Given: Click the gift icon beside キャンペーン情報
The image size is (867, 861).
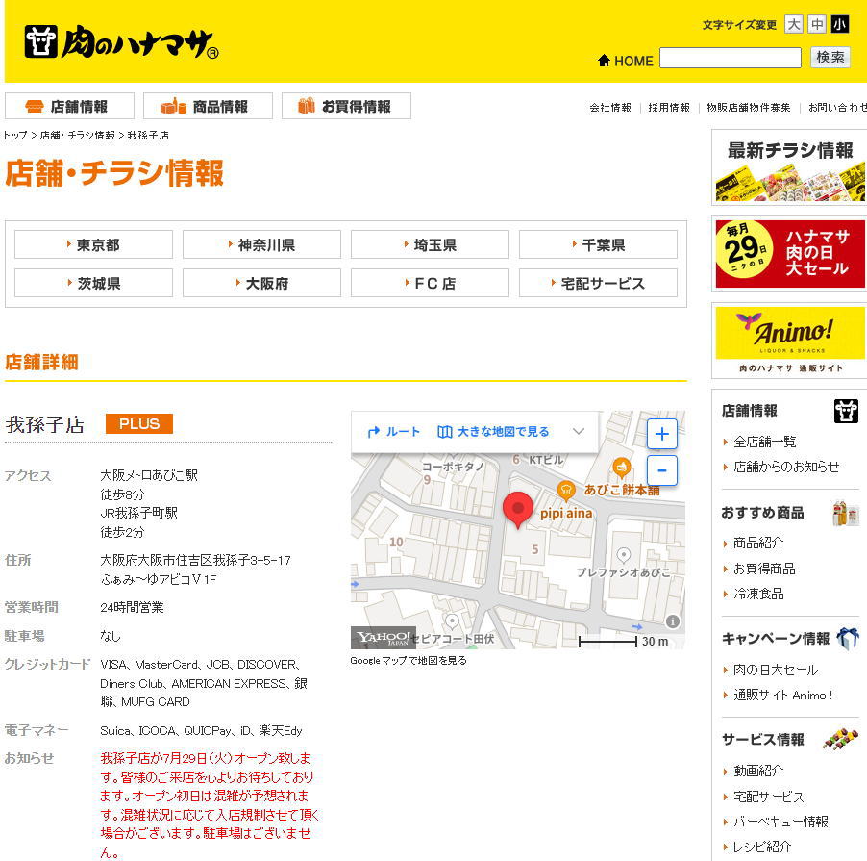Looking at the screenshot, I should click(848, 638).
